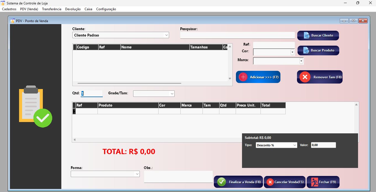Click the green checkmark icon on Finalizar a Venda

click(x=222, y=182)
